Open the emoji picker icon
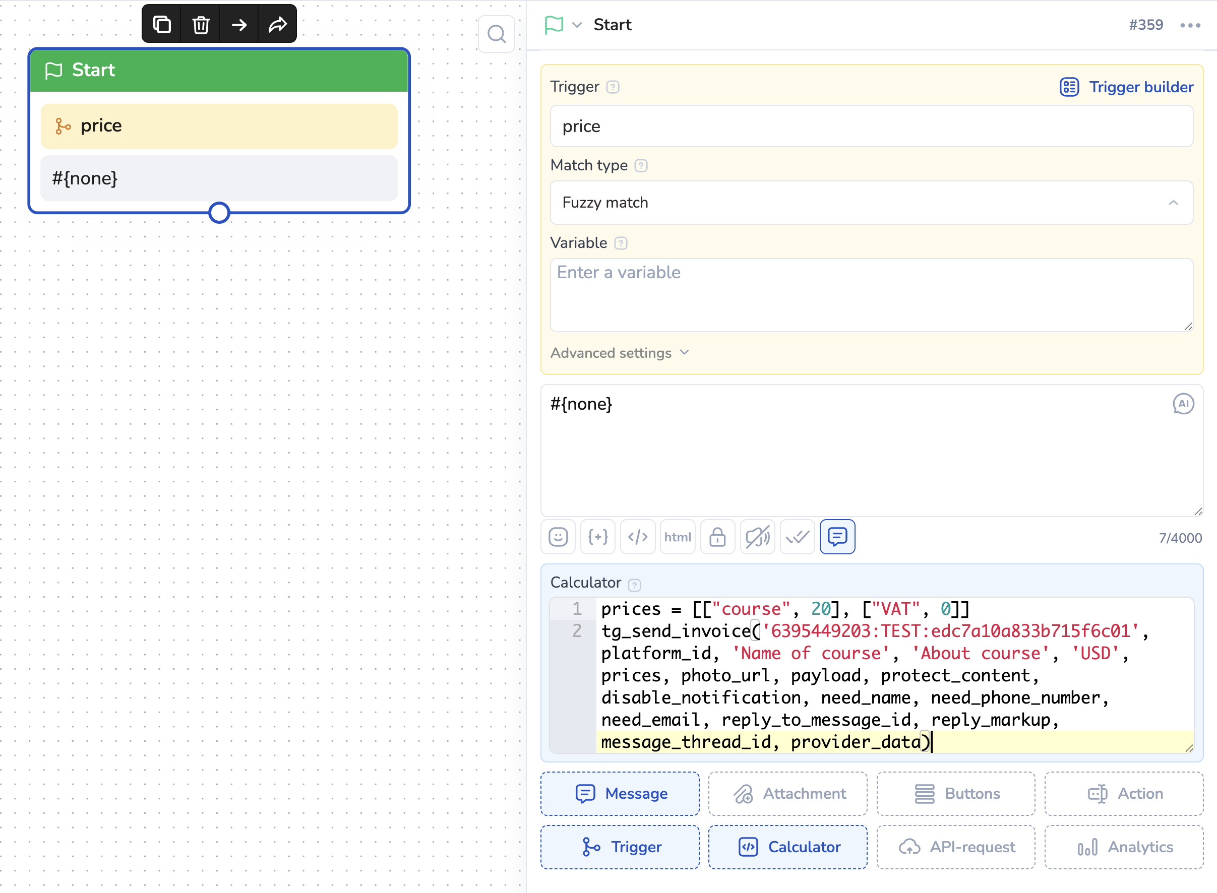The height and width of the screenshot is (893, 1217). [558, 537]
